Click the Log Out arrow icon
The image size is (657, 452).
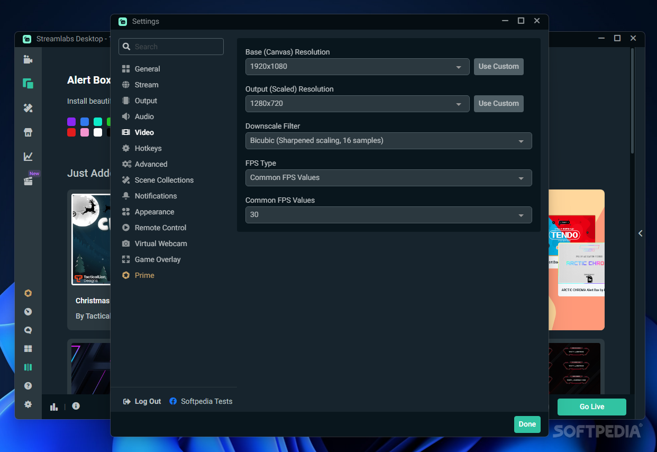coord(126,401)
